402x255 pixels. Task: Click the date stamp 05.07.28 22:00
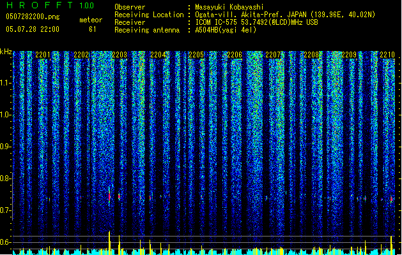(33, 29)
